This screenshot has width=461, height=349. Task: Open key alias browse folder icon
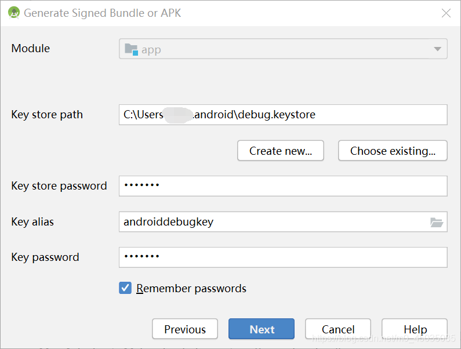[437, 222]
